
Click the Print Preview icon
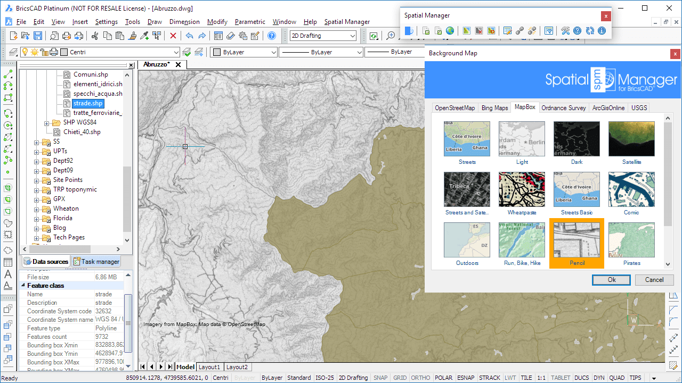point(54,36)
